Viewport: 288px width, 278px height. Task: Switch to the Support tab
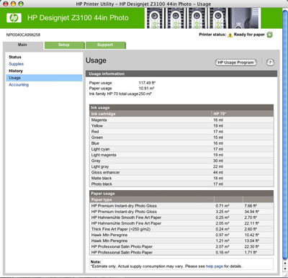coord(105,45)
